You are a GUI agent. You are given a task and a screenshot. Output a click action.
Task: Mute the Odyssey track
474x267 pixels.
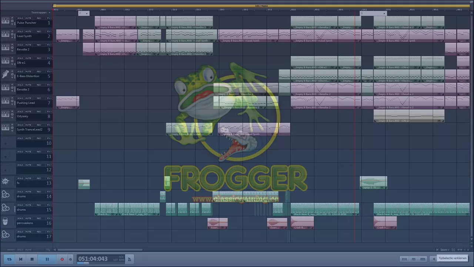pos(29,112)
